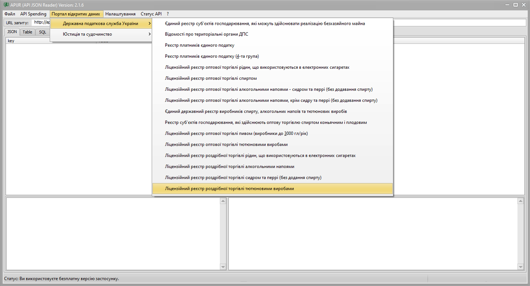Open the API Spending menu
The width and height of the screenshot is (530, 286).
33,14
